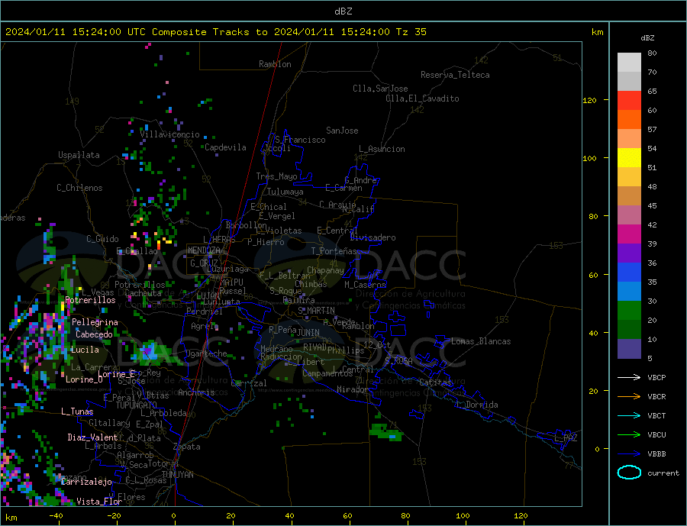Click the Divisadero map label
Screen dimensions: 687x526
point(373,237)
